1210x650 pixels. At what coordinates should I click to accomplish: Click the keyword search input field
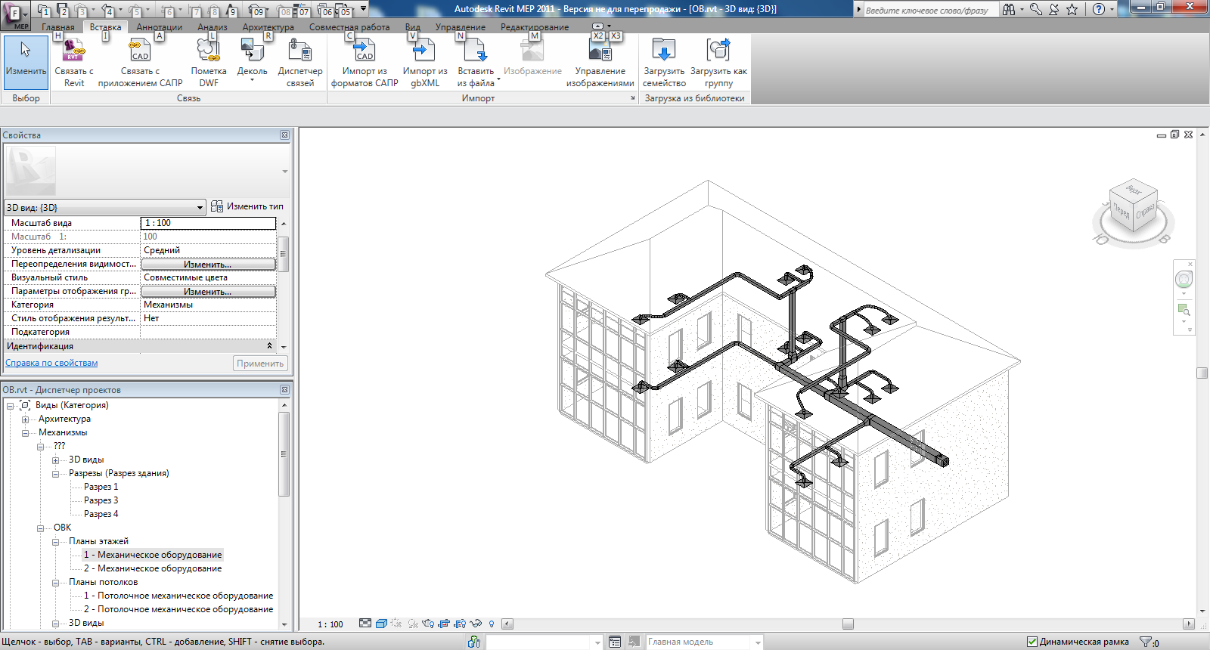tap(930, 10)
